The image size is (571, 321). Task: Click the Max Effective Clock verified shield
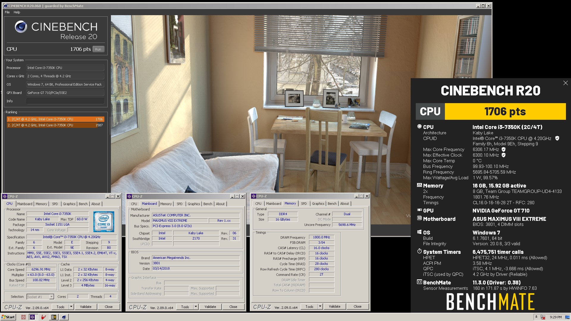[x=503, y=155]
